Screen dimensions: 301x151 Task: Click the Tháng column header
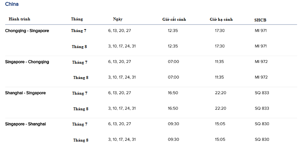tap(77, 19)
